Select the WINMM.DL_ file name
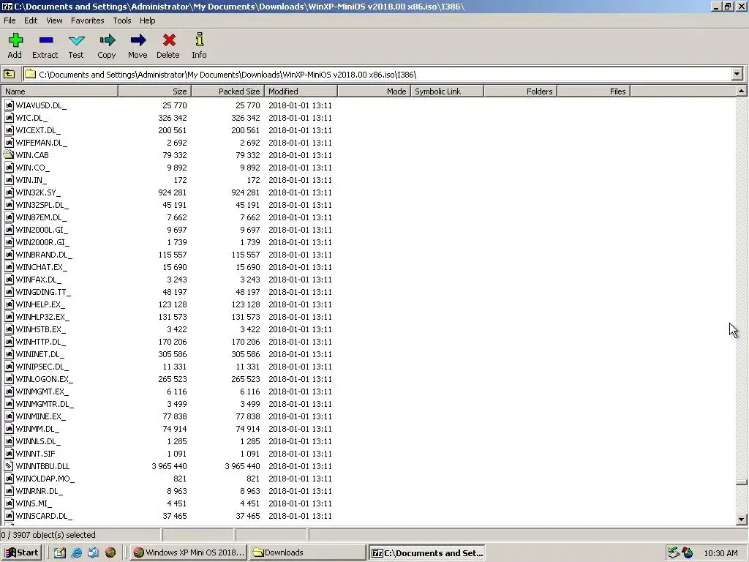Image resolution: width=749 pixels, height=562 pixels. (x=37, y=429)
